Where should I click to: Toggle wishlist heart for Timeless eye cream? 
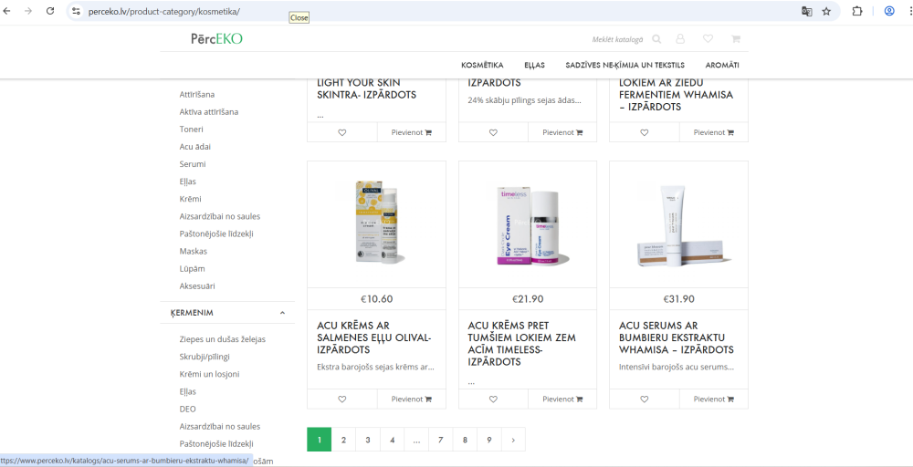click(493, 399)
